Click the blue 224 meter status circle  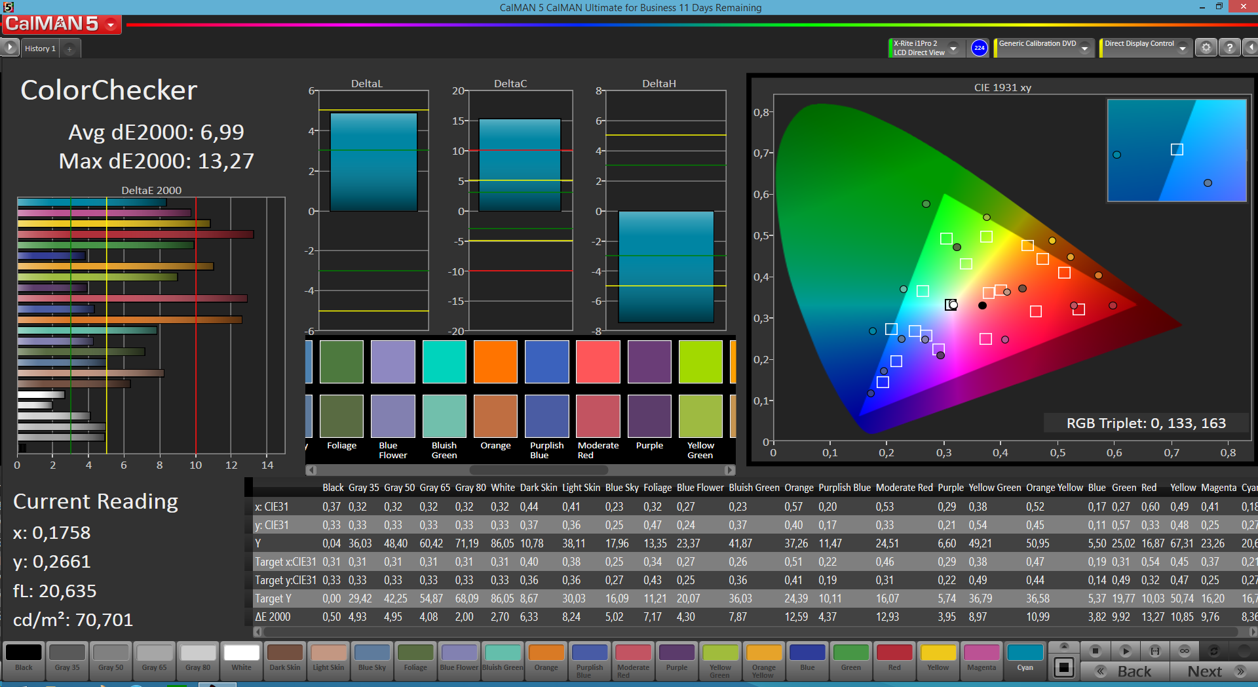click(x=979, y=48)
